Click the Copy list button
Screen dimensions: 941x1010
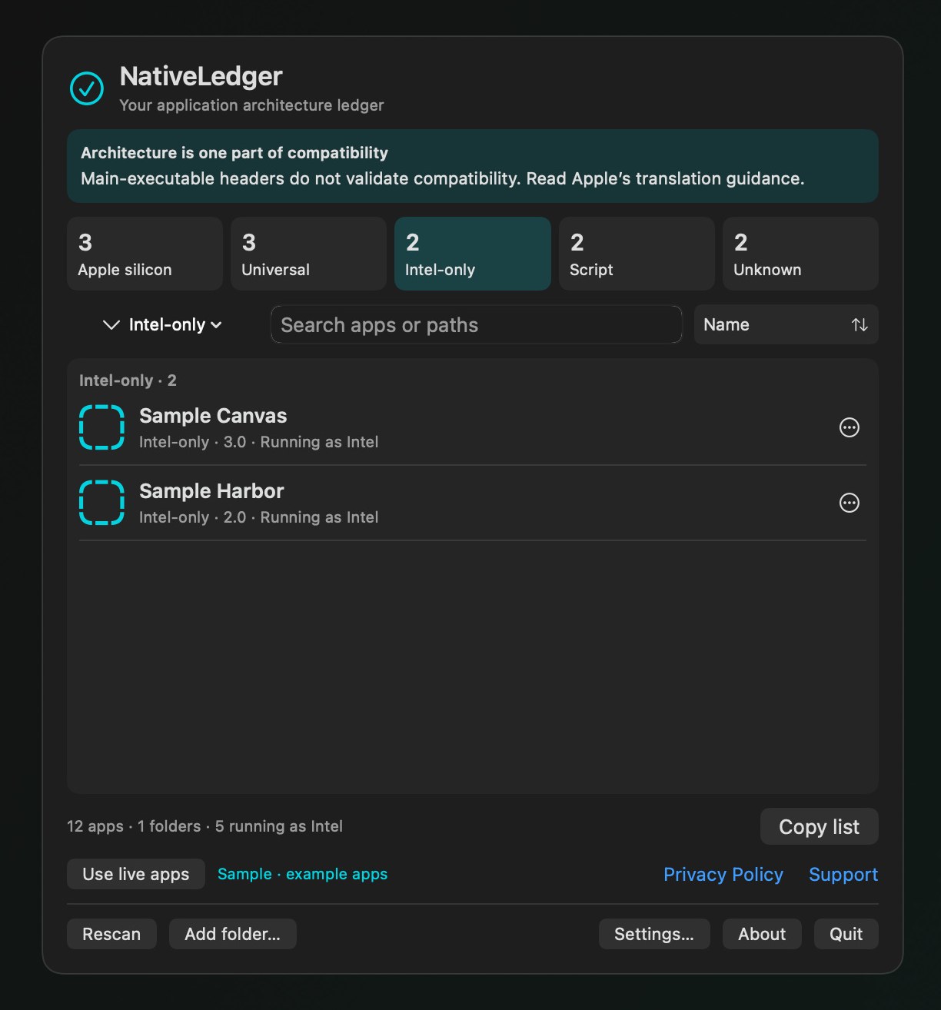(819, 826)
